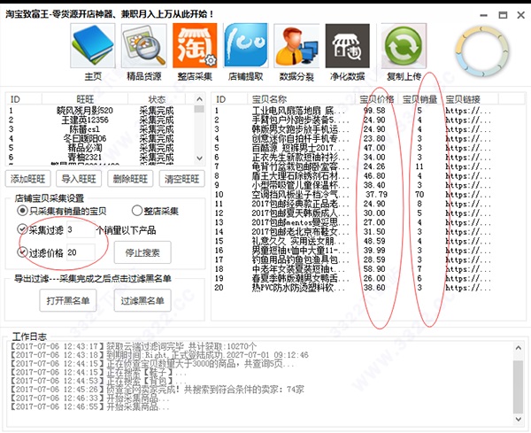Select the 整店采集 icon

tap(195, 46)
